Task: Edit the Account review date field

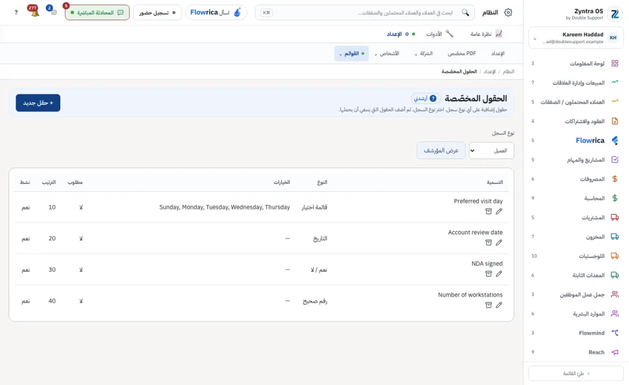Action: [499, 243]
